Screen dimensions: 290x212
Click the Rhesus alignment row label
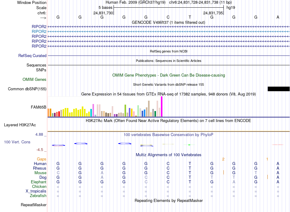(40, 168)
